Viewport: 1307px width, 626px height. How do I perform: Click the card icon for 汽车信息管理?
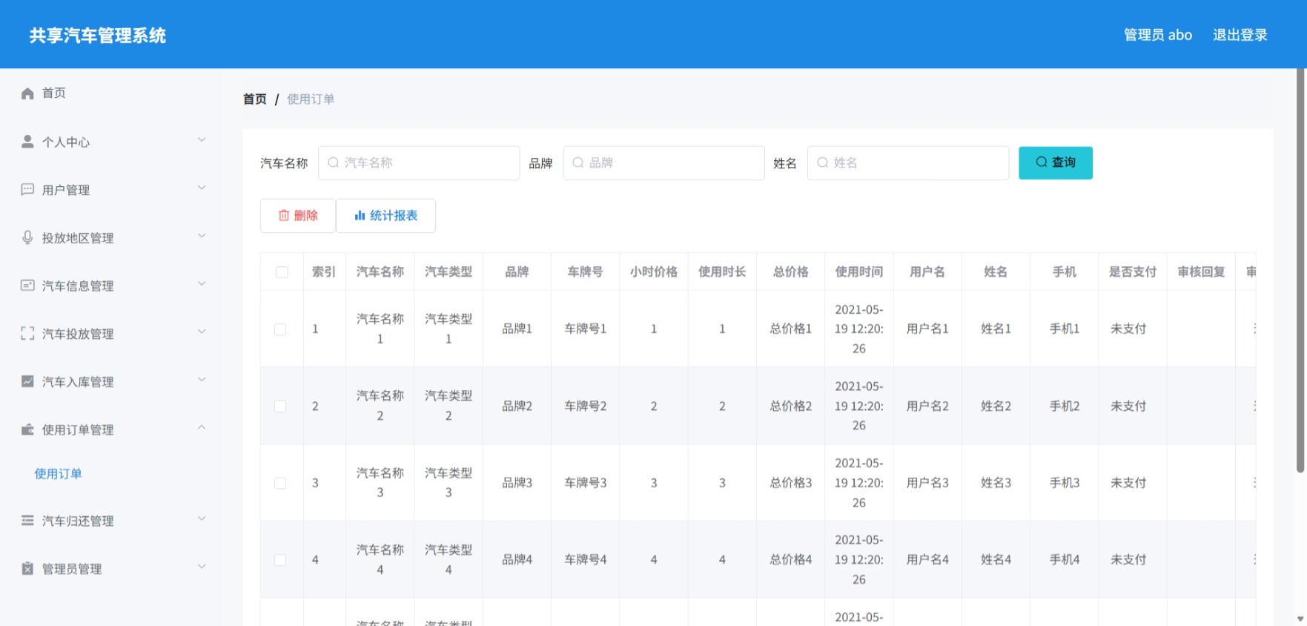coord(27,286)
